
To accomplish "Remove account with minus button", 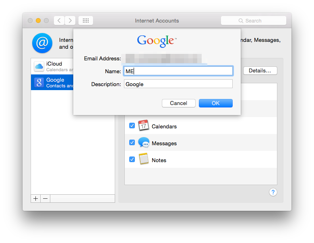I will pos(45,199).
